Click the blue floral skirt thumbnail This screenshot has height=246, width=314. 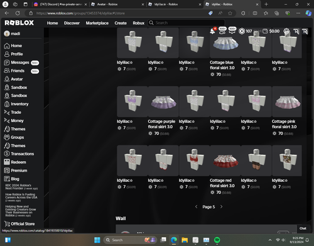pyautogui.click(x=225, y=43)
